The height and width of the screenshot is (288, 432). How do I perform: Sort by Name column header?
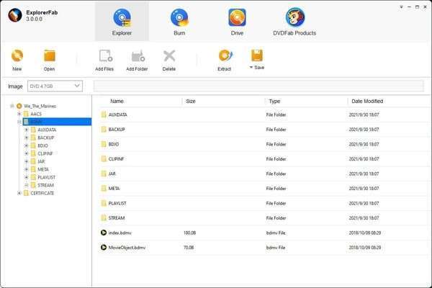[117, 101]
